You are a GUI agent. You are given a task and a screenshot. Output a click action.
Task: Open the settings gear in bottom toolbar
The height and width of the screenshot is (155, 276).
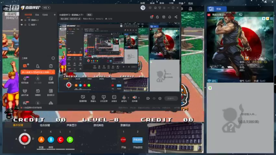160,99
